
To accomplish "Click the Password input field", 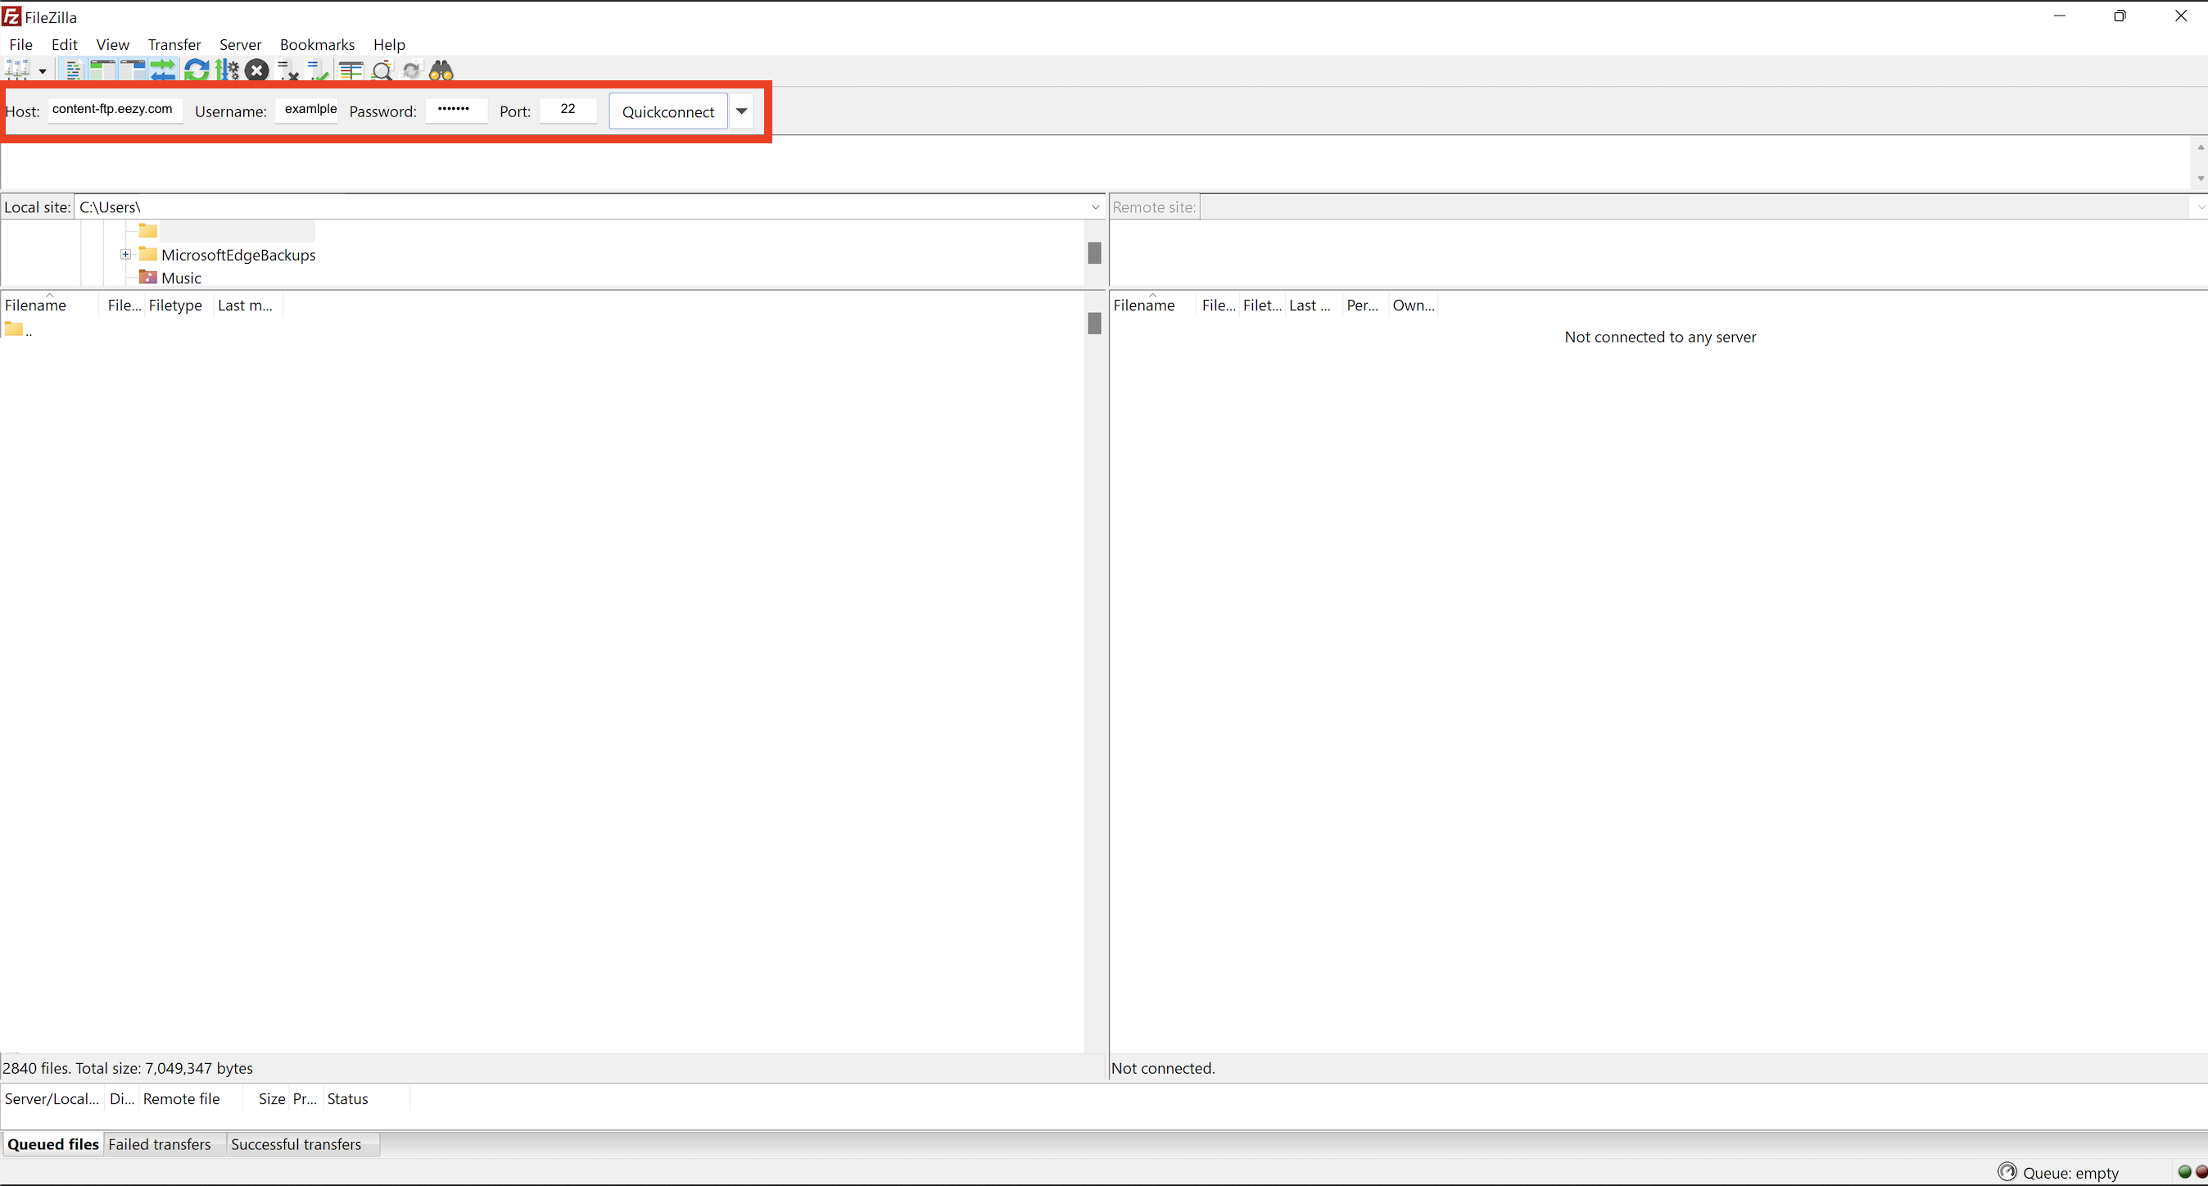I will 457,110.
